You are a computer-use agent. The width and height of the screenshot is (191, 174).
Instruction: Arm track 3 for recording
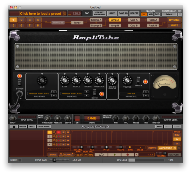(59, 140)
